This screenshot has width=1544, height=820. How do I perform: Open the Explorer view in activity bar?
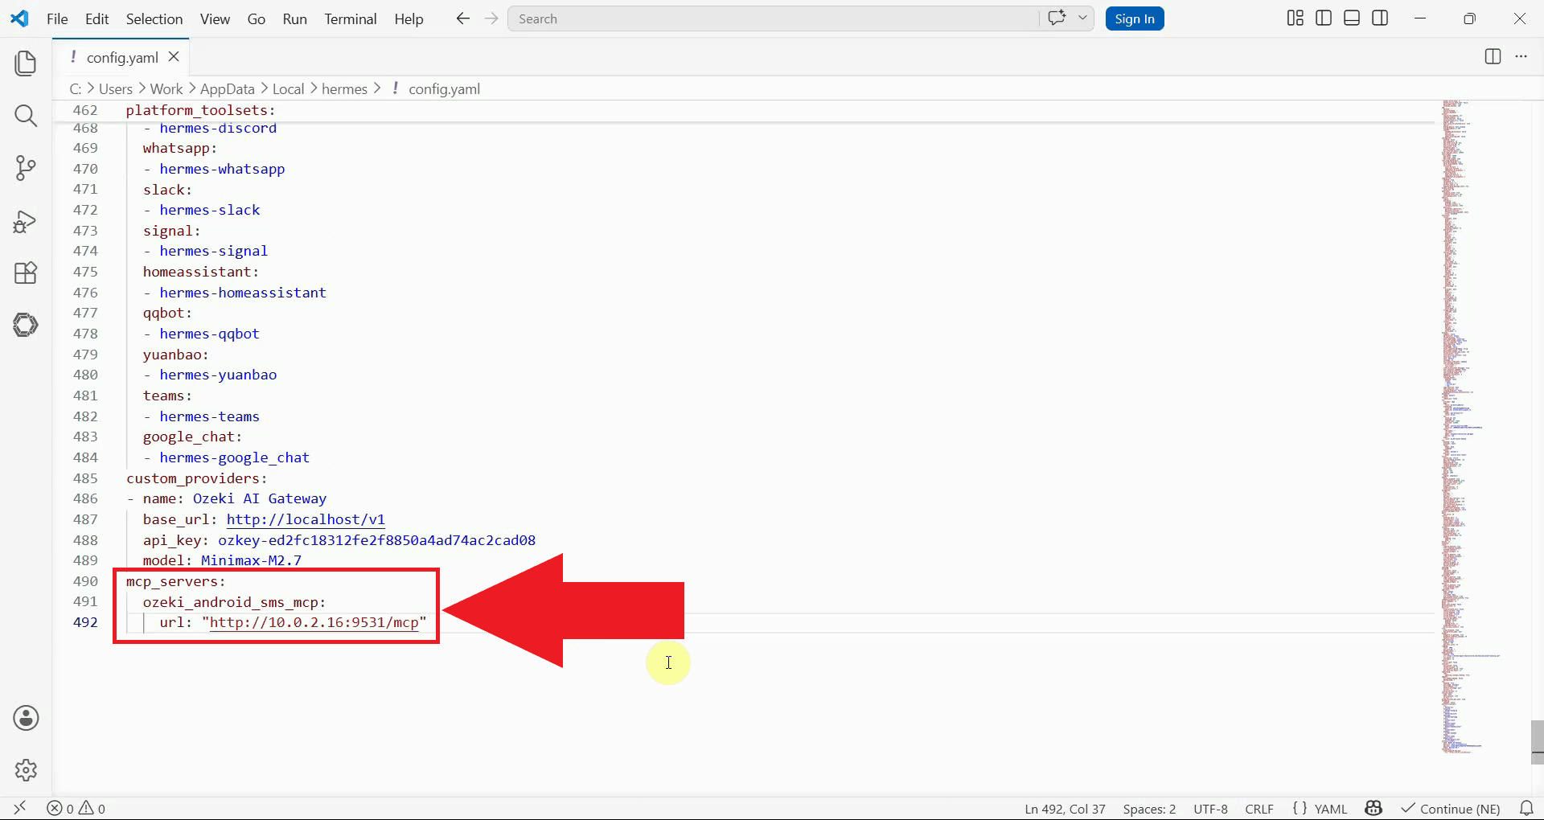(x=26, y=64)
